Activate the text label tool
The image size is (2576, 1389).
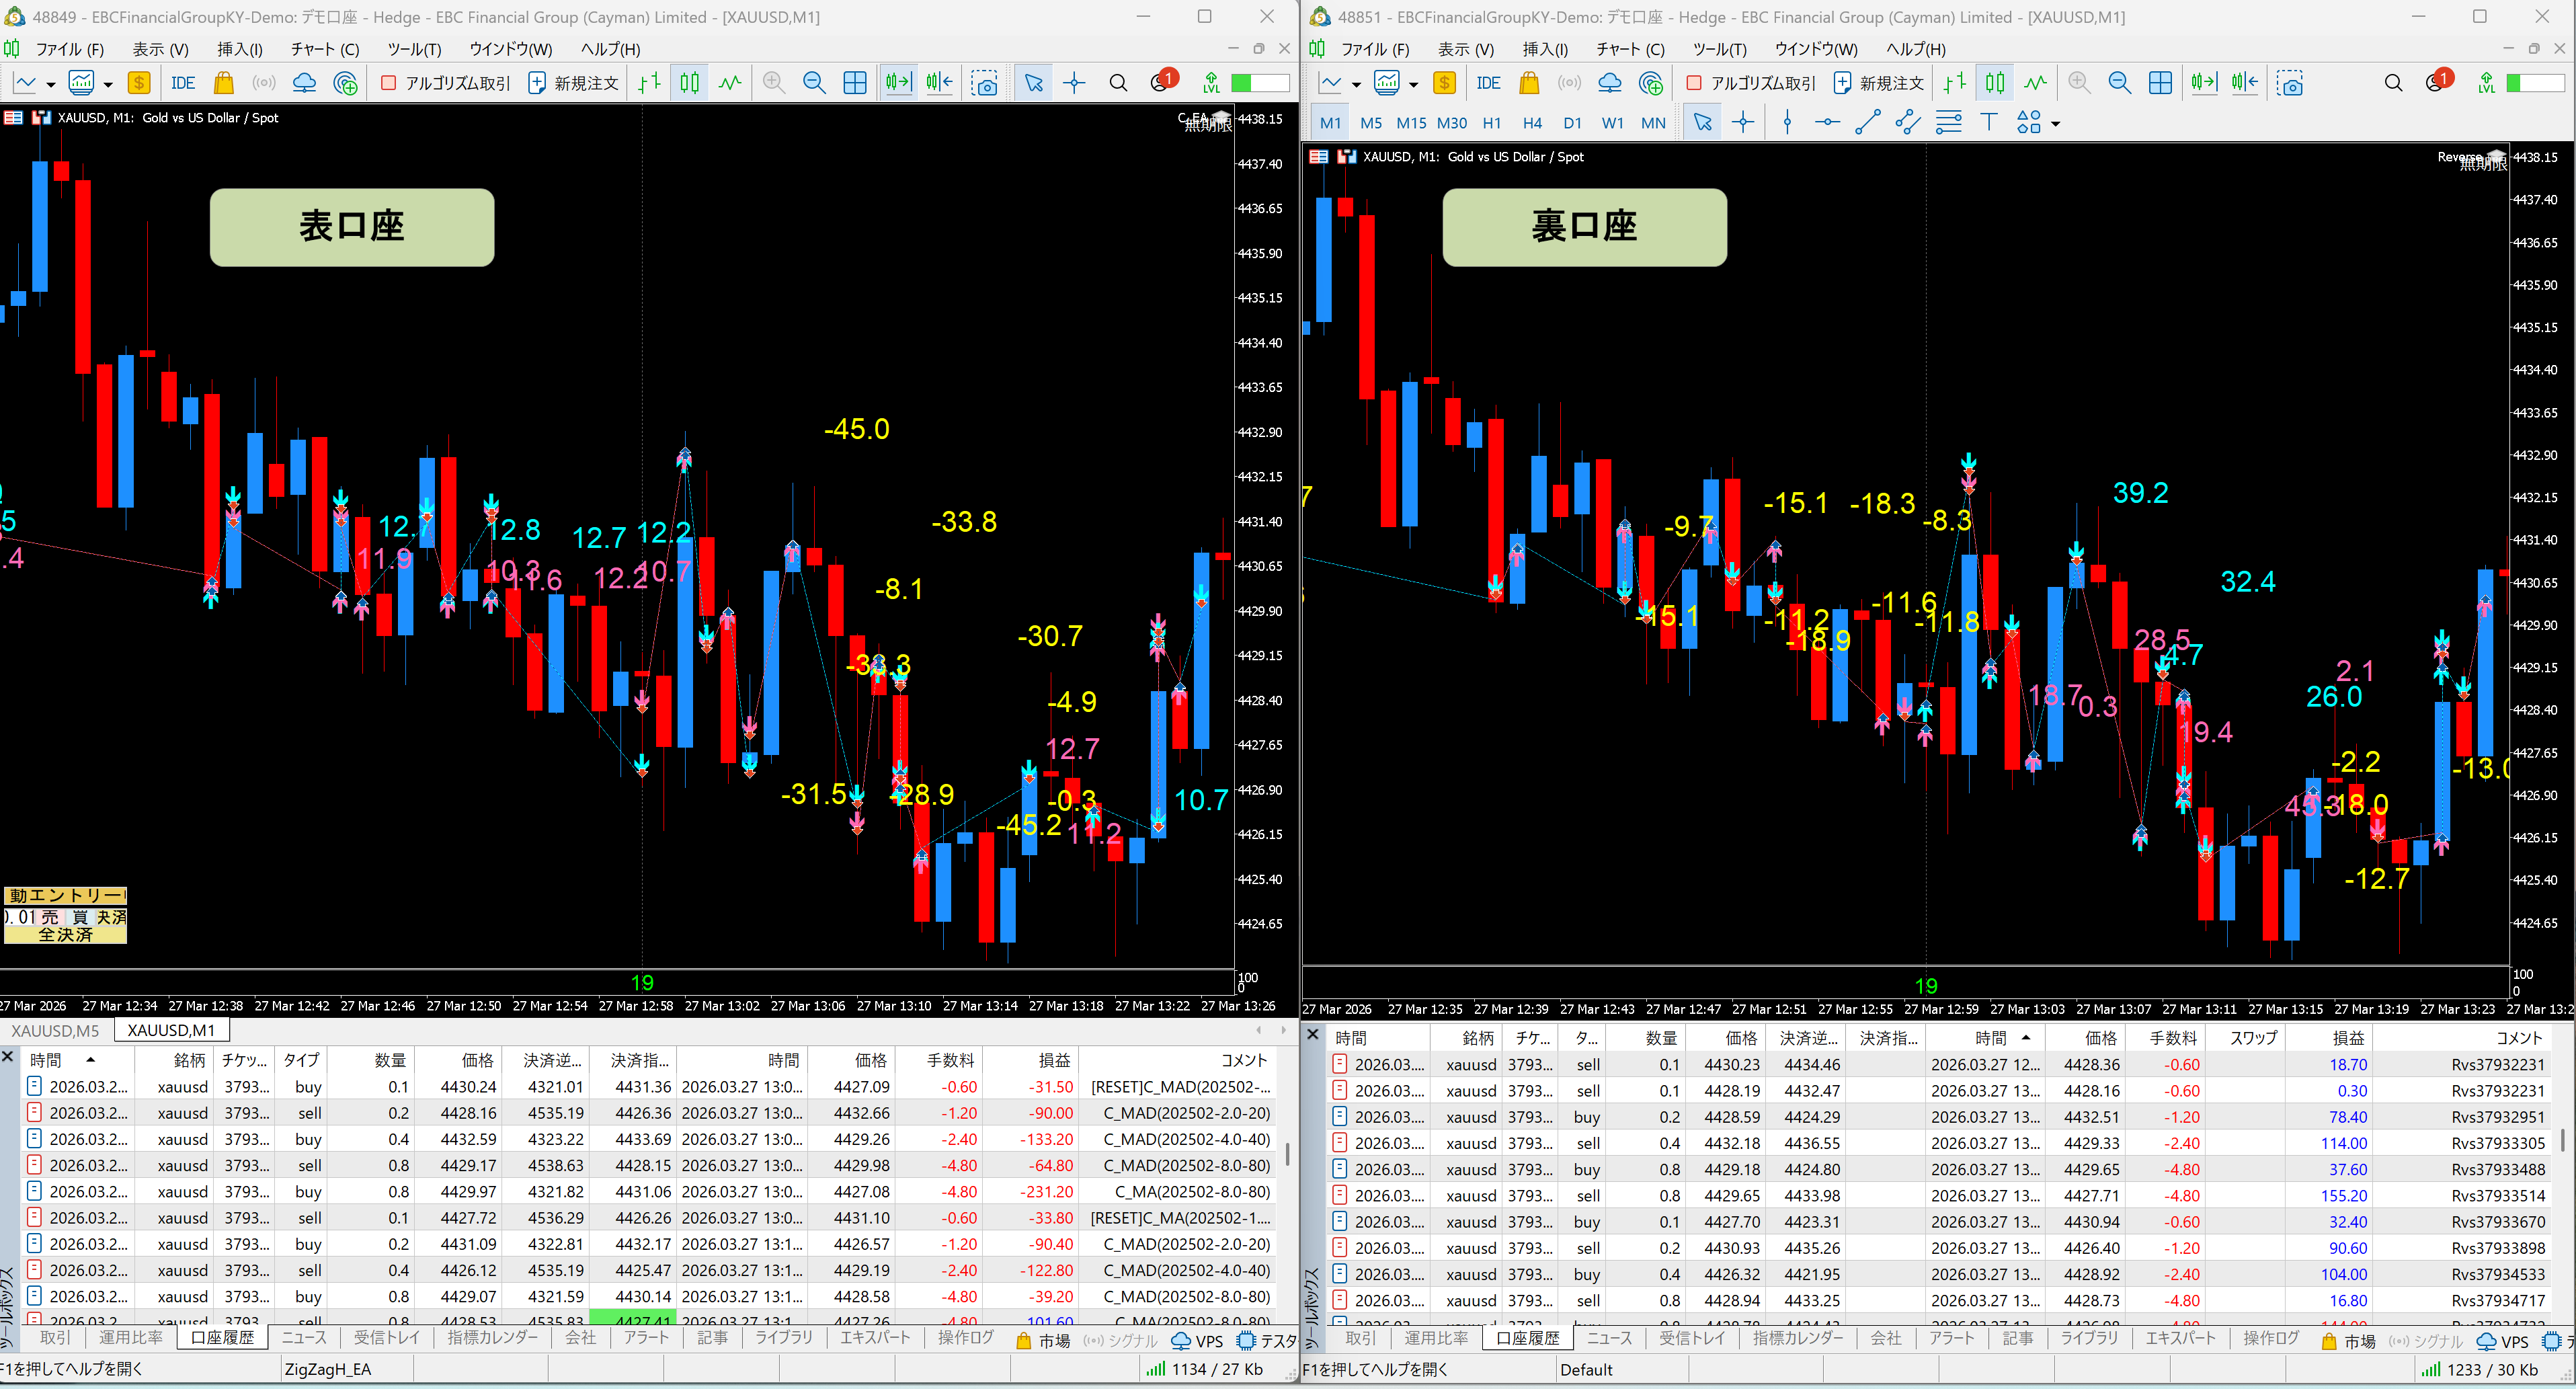coord(1988,123)
